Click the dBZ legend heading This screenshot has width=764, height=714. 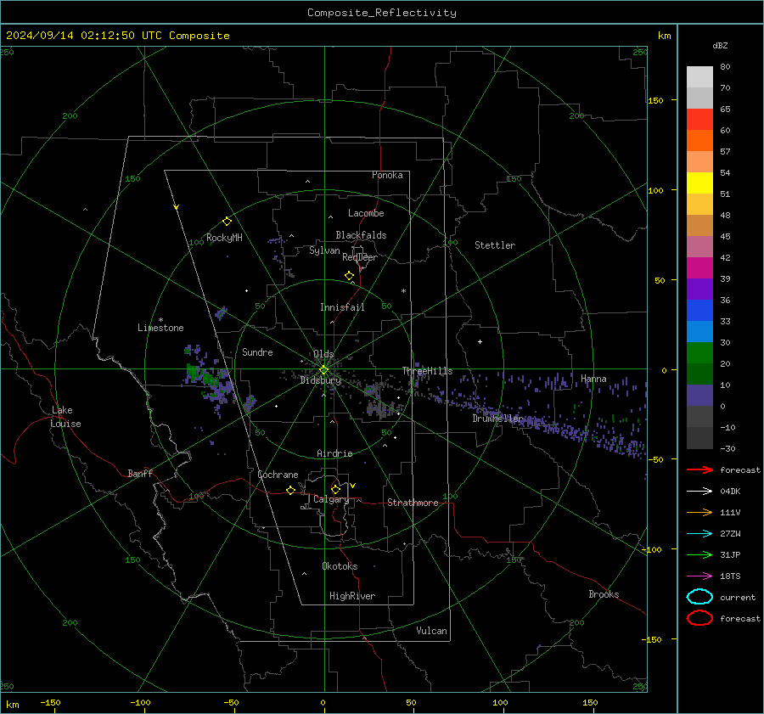720,46
